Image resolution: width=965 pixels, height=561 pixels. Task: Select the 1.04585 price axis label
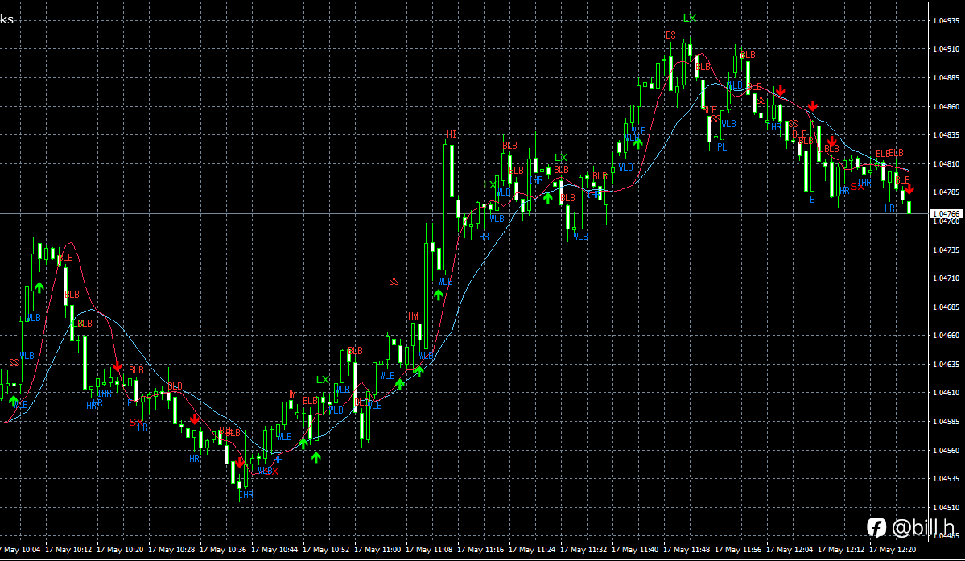[946, 422]
